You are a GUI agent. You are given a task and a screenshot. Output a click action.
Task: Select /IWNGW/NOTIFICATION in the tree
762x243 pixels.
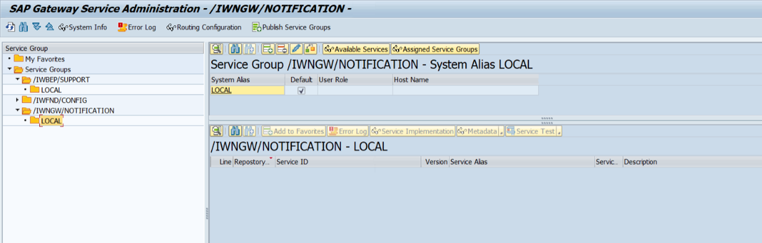(73, 110)
